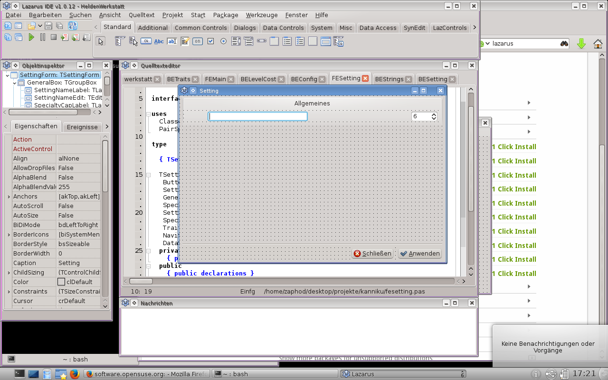Click the Save file toolbar icon
This screenshot has width=608, height=380.
(x=48, y=26)
